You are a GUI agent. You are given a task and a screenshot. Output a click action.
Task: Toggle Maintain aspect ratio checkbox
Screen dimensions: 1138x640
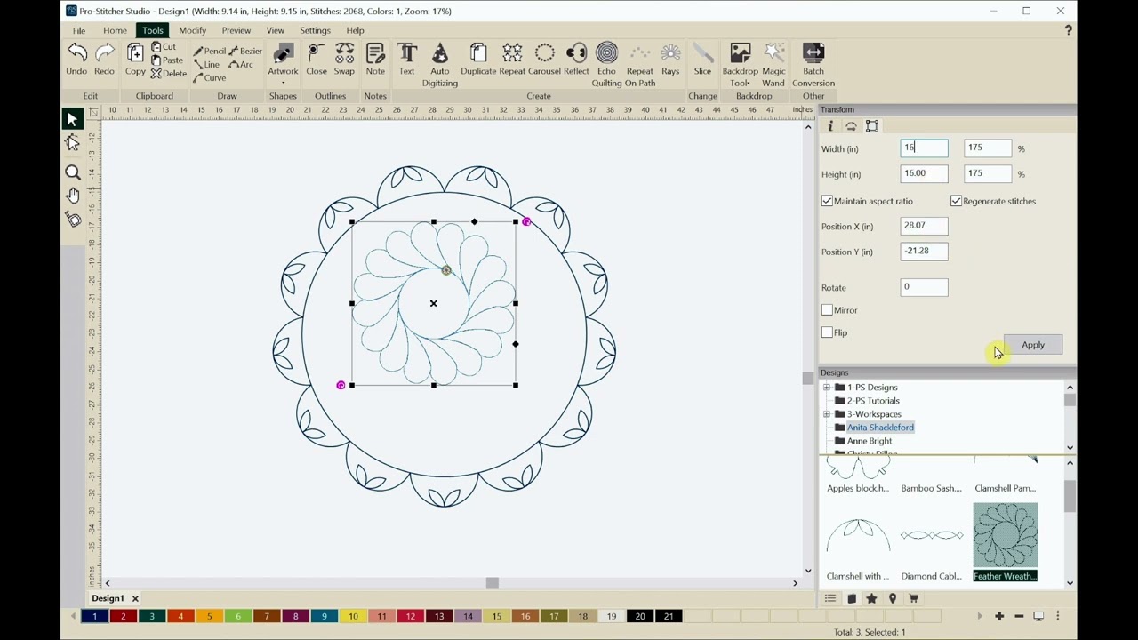tap(827, 201)
